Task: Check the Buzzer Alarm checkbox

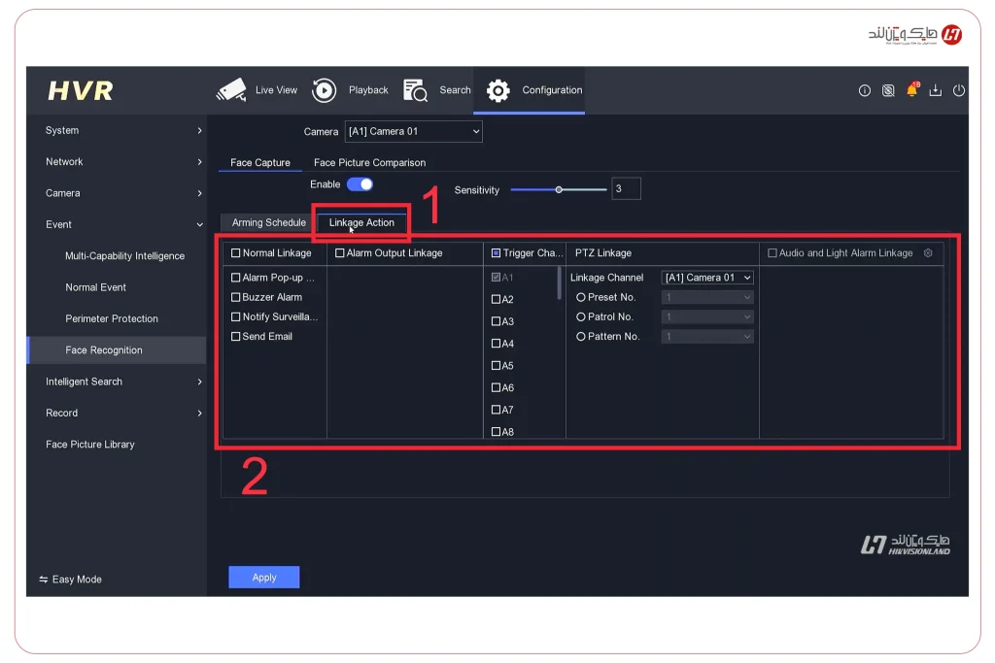Action: [236, 297]
